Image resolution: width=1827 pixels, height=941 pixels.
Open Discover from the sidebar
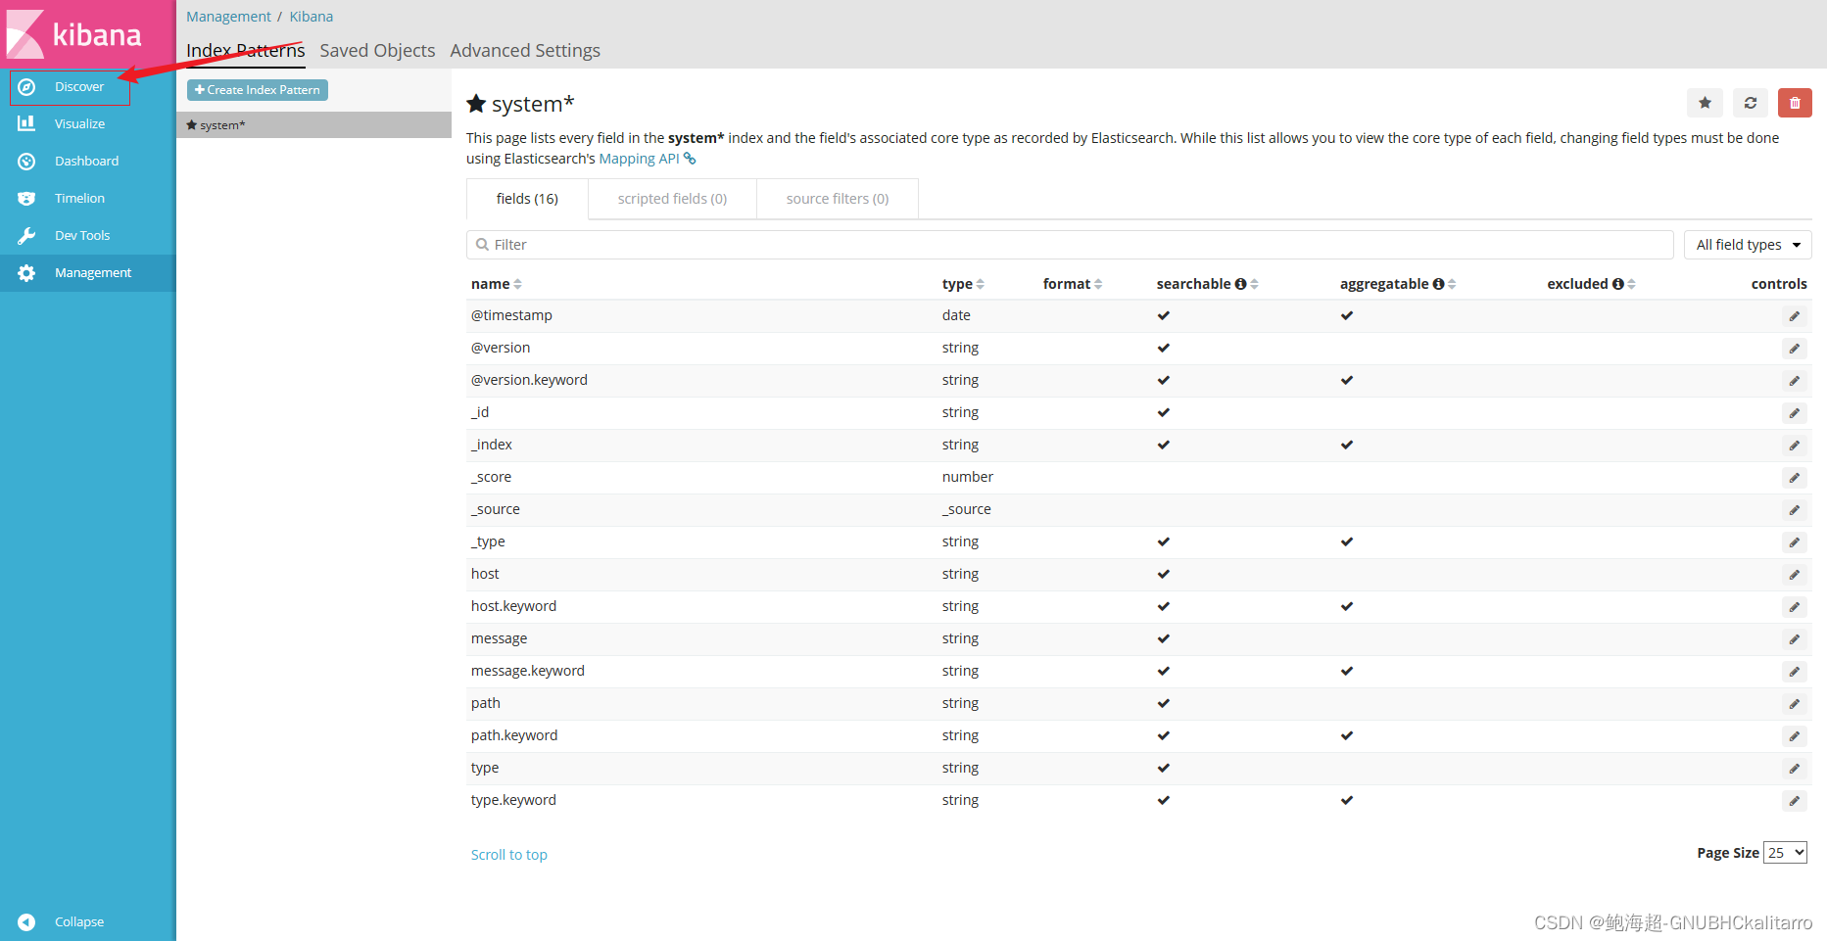pyautogui.click(x=78, y=87)
